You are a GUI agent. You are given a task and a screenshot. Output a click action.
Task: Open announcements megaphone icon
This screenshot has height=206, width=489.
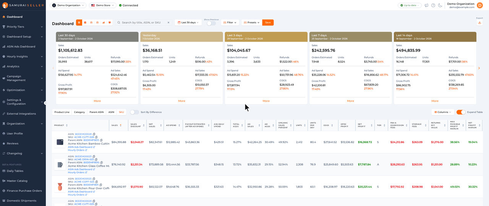pyautogui.click(x=426, y=5)
